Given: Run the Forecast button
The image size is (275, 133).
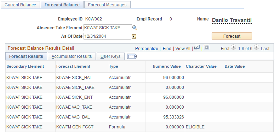Looking at the screenshot, I should click(232, 36).
